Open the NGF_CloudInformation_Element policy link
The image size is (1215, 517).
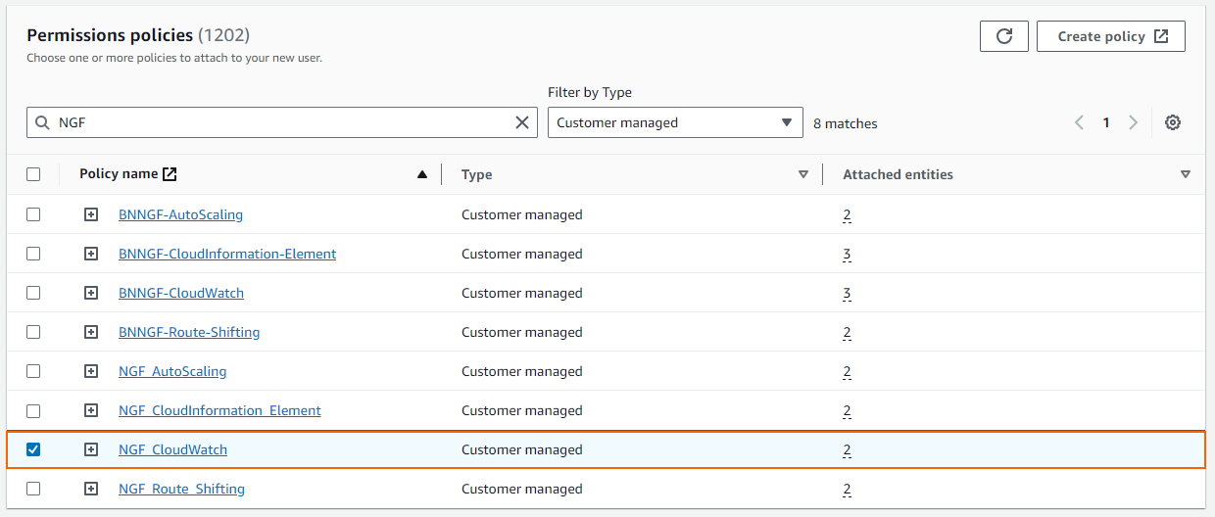219,410
